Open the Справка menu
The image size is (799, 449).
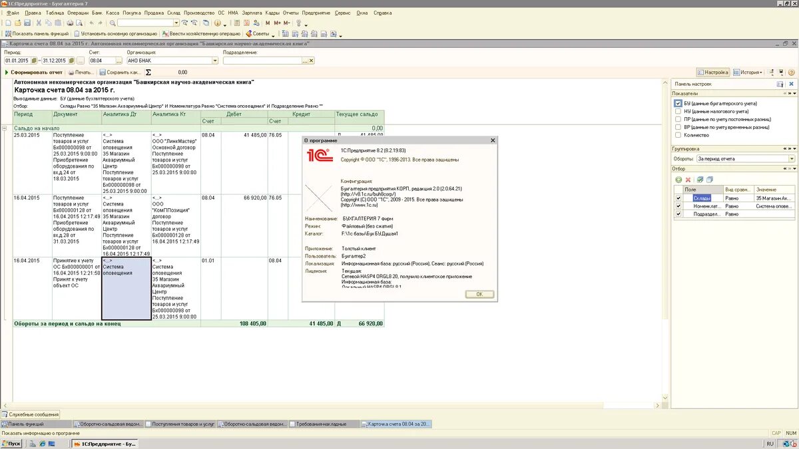pos(383,13)
